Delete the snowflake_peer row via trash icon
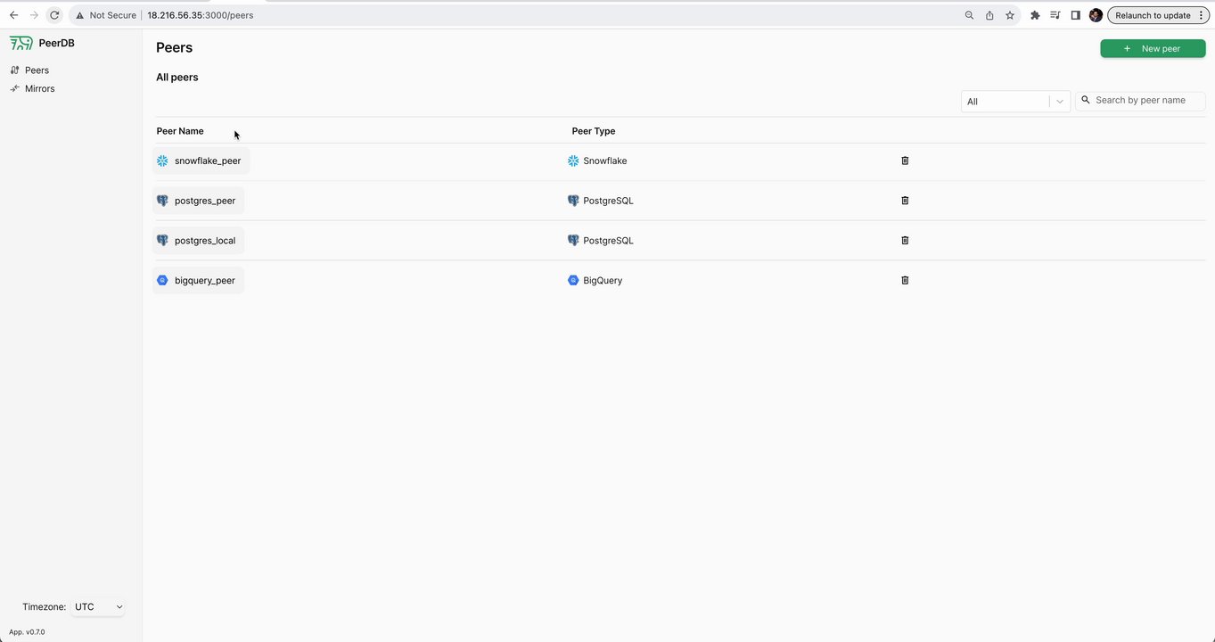Image resolution: width=1215 pixels, height=642 pixels. 905,160
